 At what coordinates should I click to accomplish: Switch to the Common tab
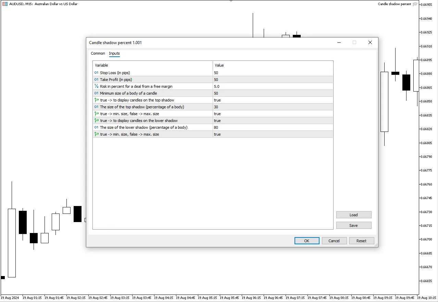point(98,53)
